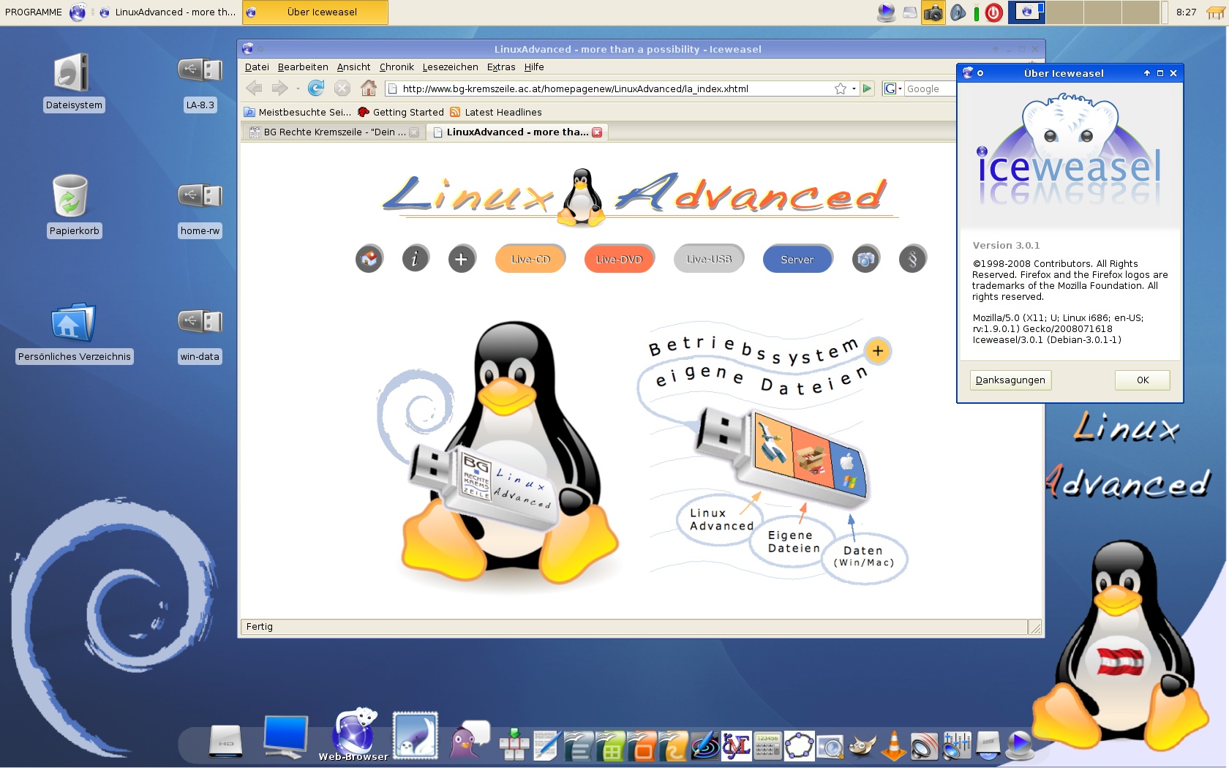Screen dimensions: 1229x768
Task: Launch VLC cone icon in the dock
Action: coord(893,746)
